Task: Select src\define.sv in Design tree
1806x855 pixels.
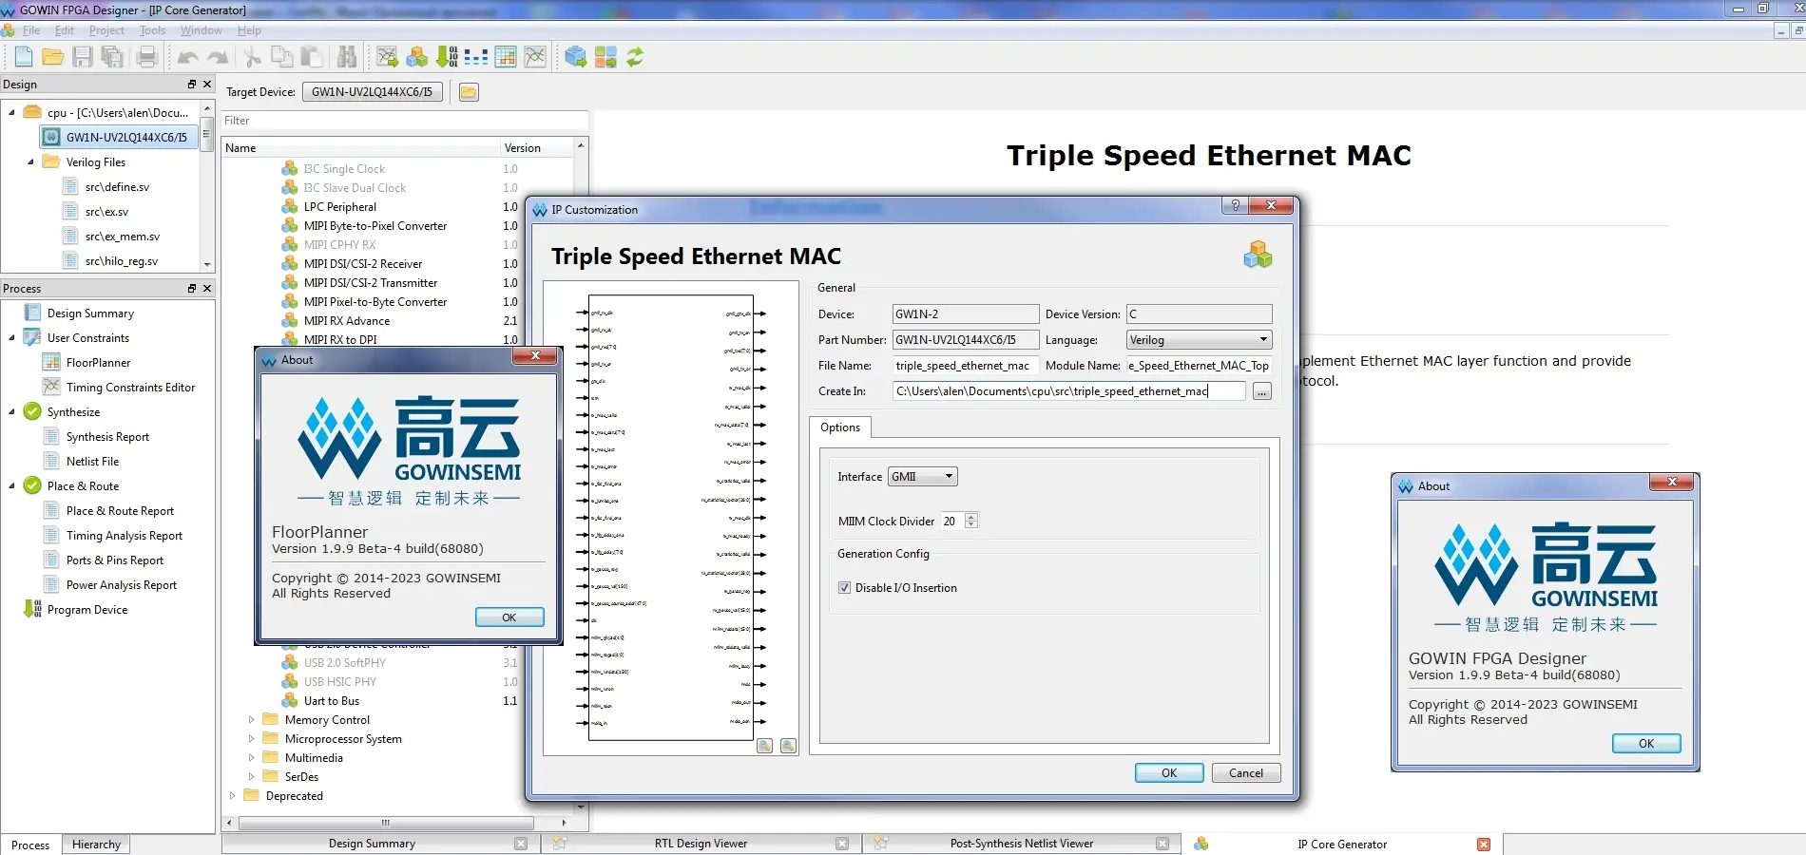Action: [x=117, y=187]
